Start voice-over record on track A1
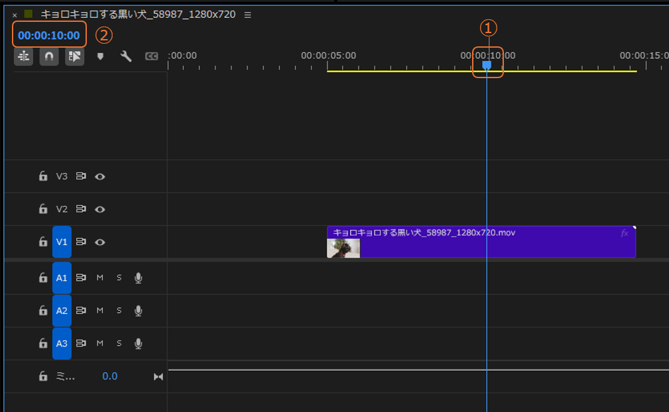Screen dimensions: 669x412 point(138,278)
